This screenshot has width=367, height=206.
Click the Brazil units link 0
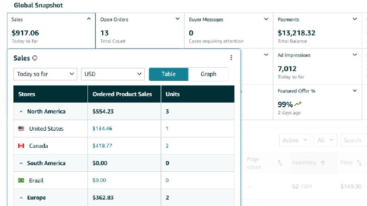click(x=167, y=180)
